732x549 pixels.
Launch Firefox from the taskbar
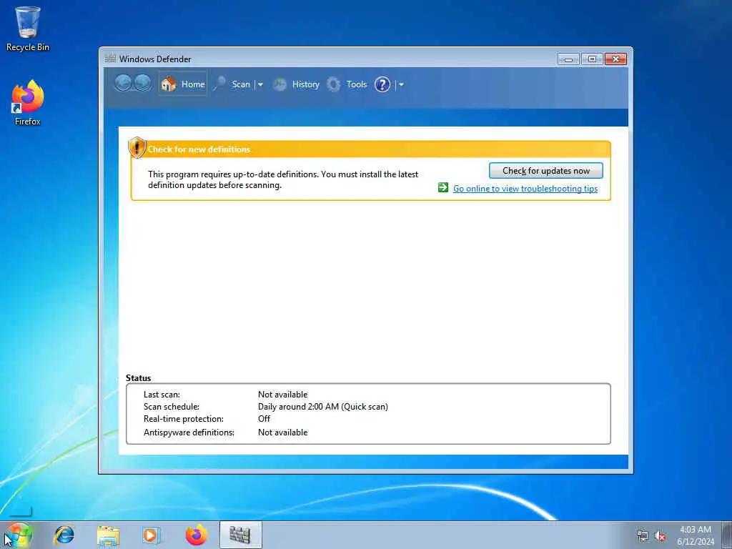196,535
